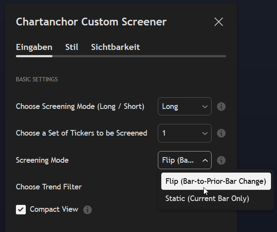
Task: Open the Stil tab
Action: (x=71, y=47)
